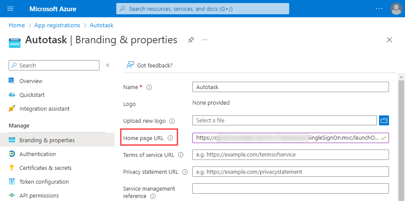Click the Certificates & secrets key icon
The width and height of the screenshot is (405, 201).
tap(12, 168)
